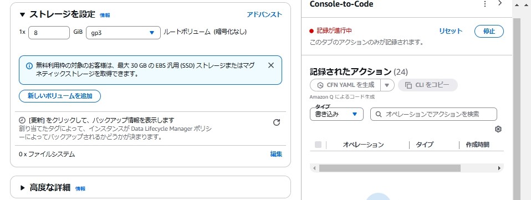Screen dimensions: 531x200
Task: Expand the 高度な詳細 section
Action: tap(23, 187)
